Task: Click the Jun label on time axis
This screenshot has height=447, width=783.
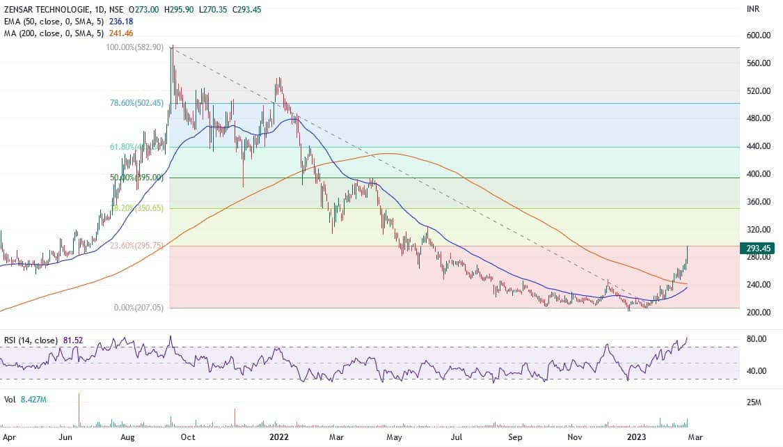Action: click(65, 437)
